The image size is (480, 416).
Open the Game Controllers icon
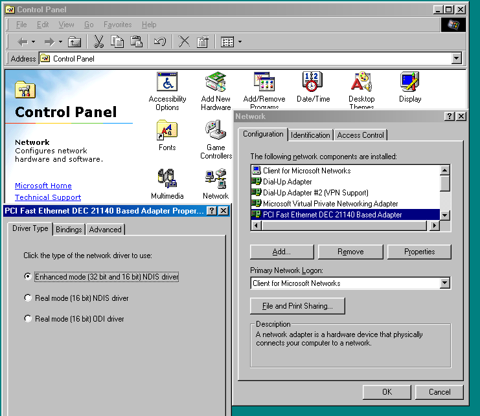pos(216,130)
